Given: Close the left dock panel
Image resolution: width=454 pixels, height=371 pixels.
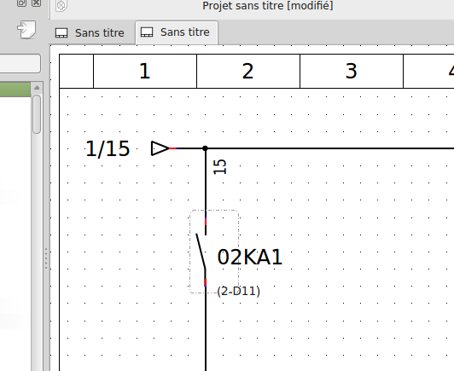Looking at the screenshot, I should click(36, 3).
